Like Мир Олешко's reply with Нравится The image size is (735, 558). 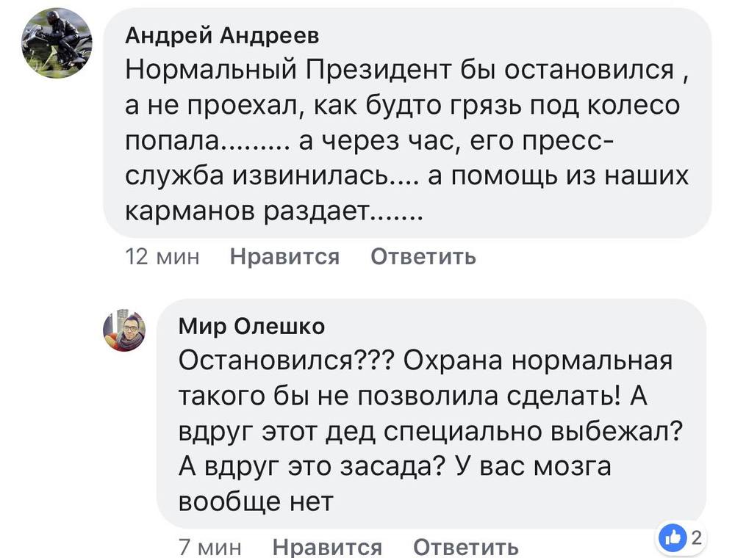[x=327, y=547]
